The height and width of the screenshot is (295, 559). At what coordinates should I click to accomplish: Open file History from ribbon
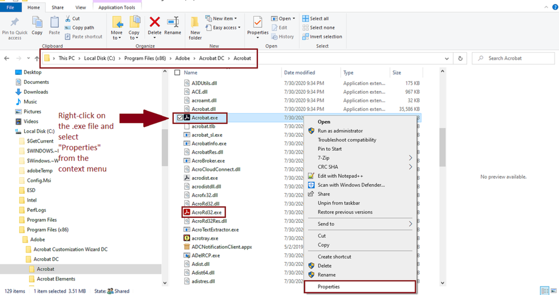coord(283,37)
